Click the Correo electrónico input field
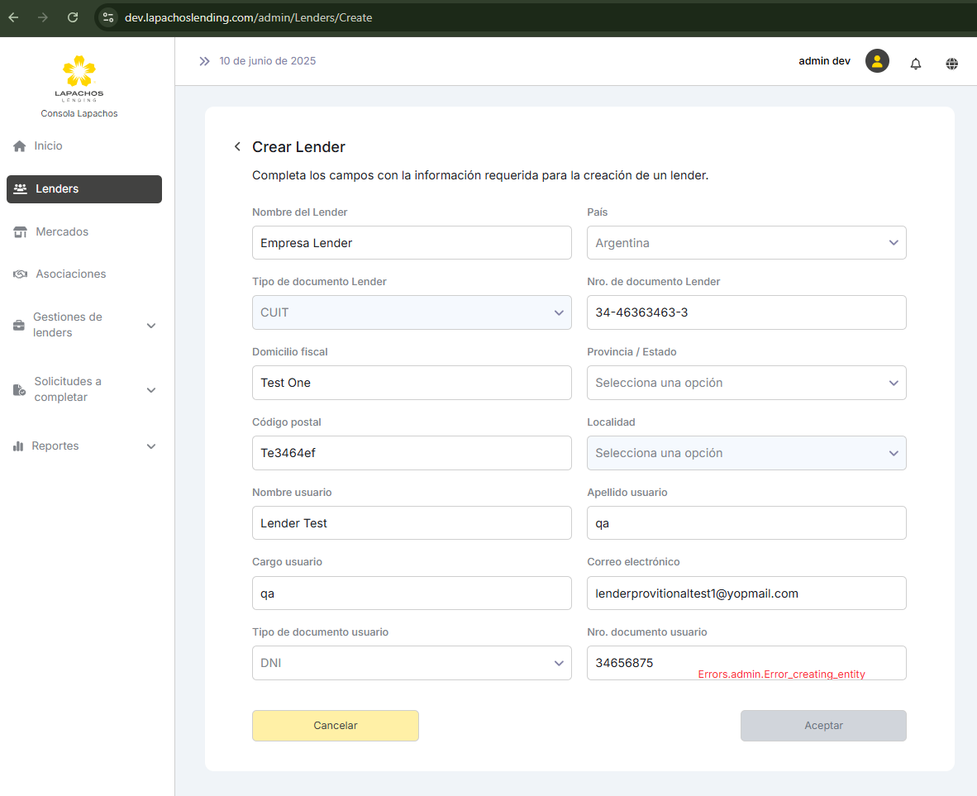This screenshot has width=977, height=796. 746,593
